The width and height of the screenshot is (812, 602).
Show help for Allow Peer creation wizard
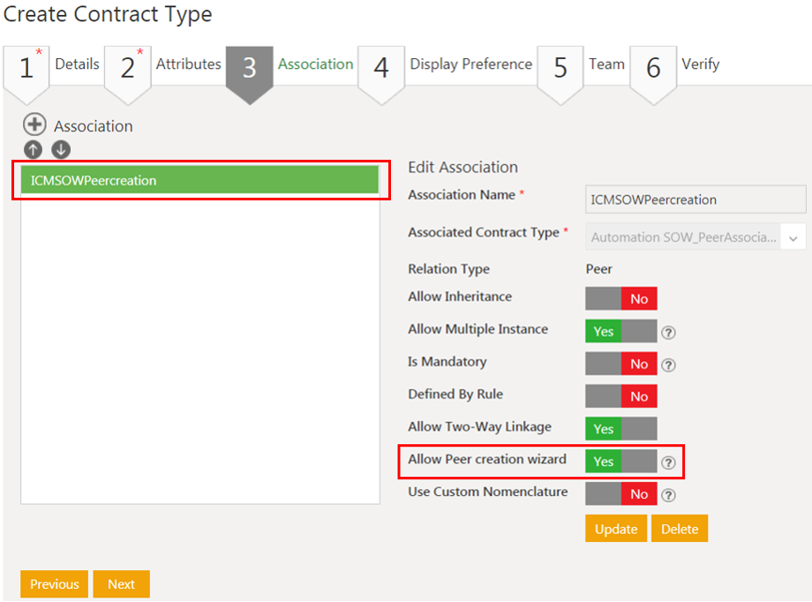[669, 463]
